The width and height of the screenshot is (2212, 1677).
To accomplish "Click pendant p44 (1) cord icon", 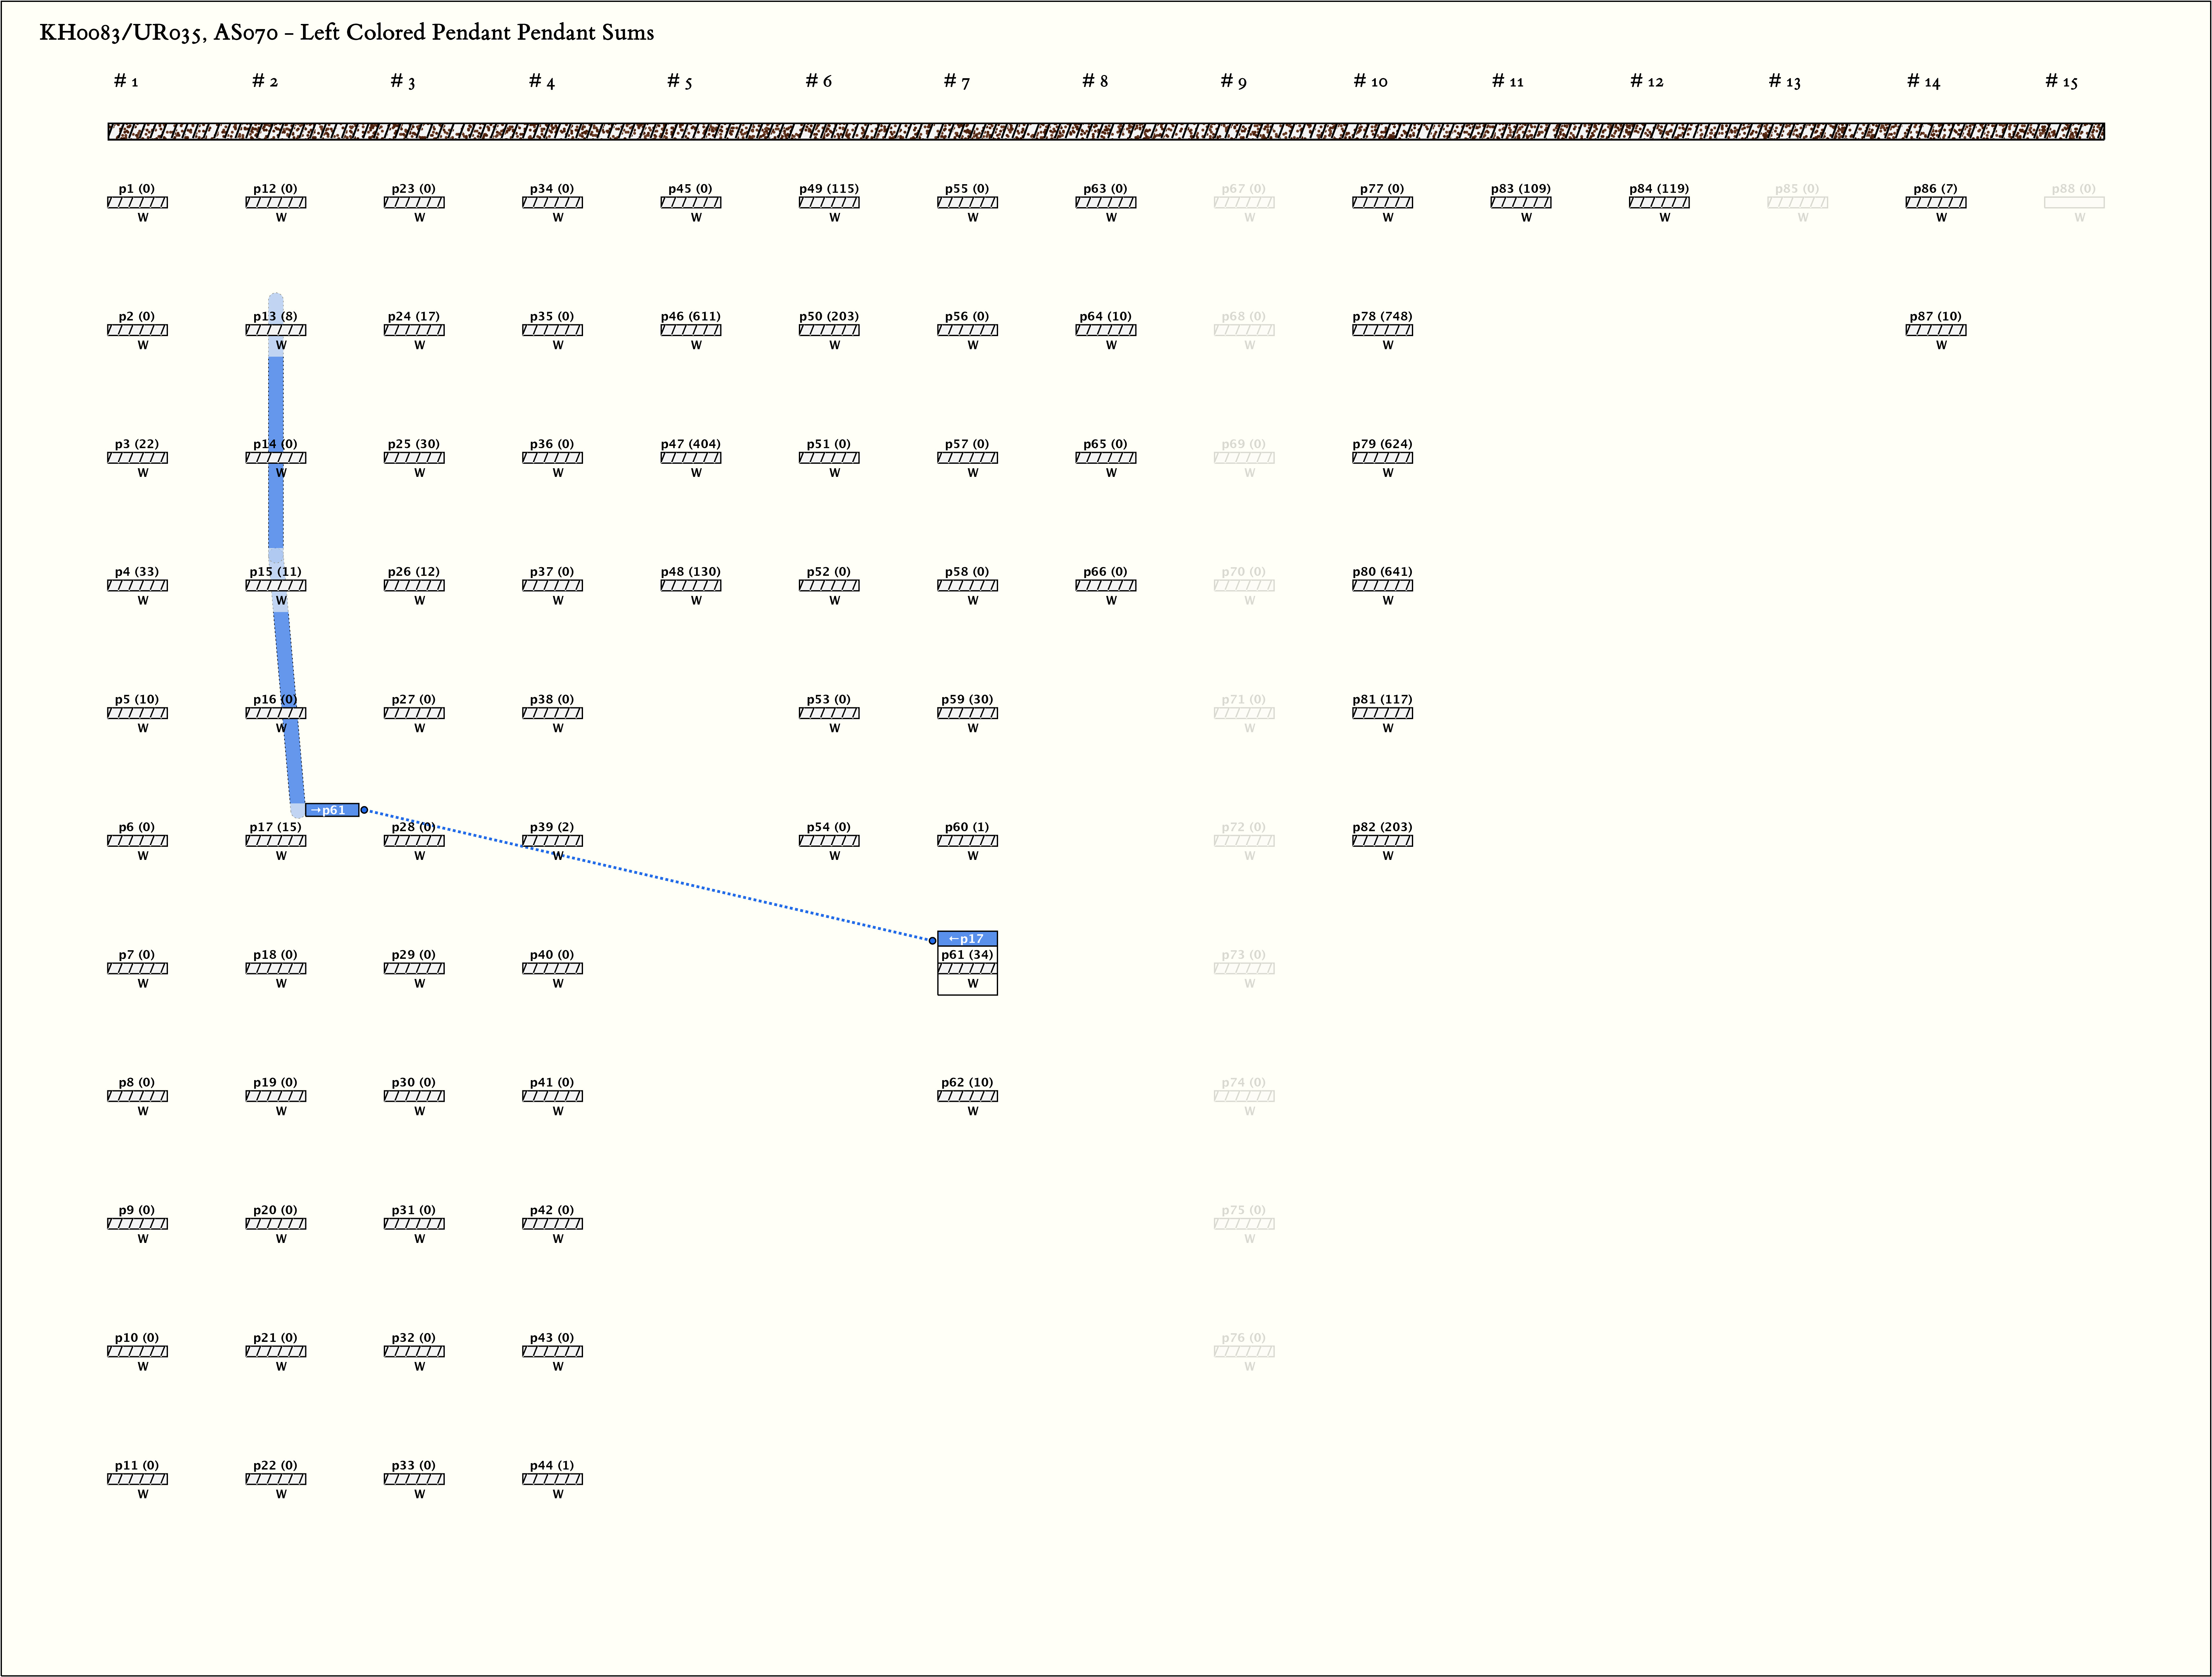I will pos(552,1479).
